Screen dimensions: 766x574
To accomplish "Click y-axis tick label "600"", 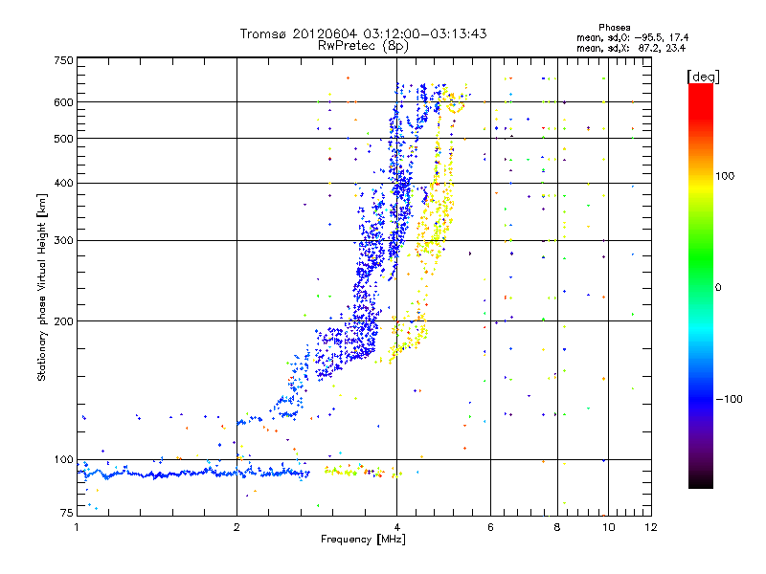I will (63, 102).
